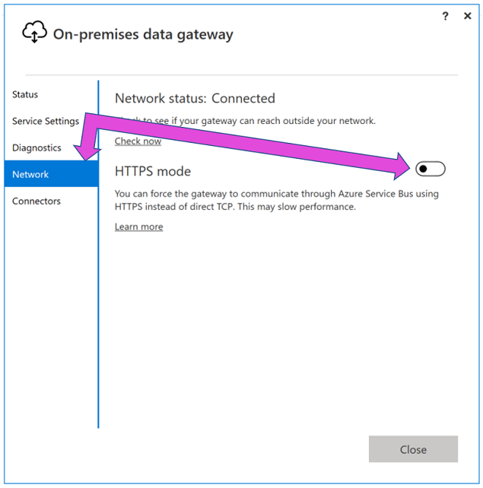The height and width of the screenshot is (488, 483).
Task: Click the gray Close button
Action: 413,449
